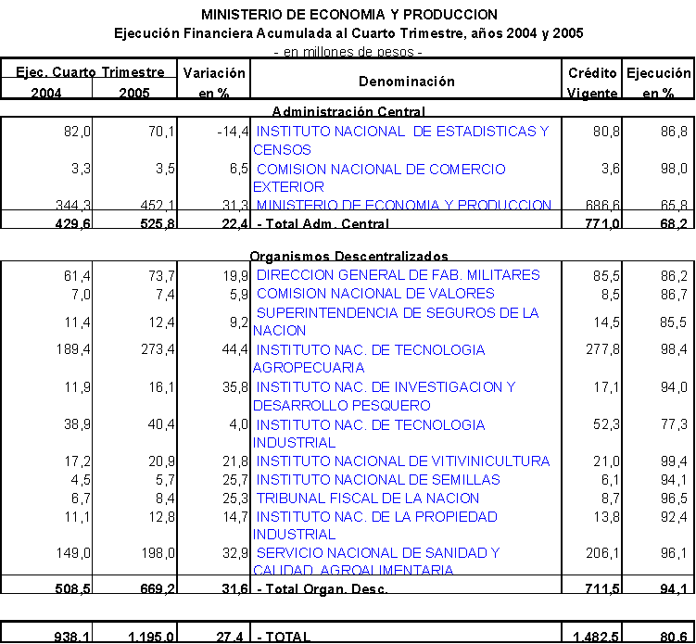Select the - Total Organ. Desc. row label
Screen dimensions: 696x644
(323, 589)
